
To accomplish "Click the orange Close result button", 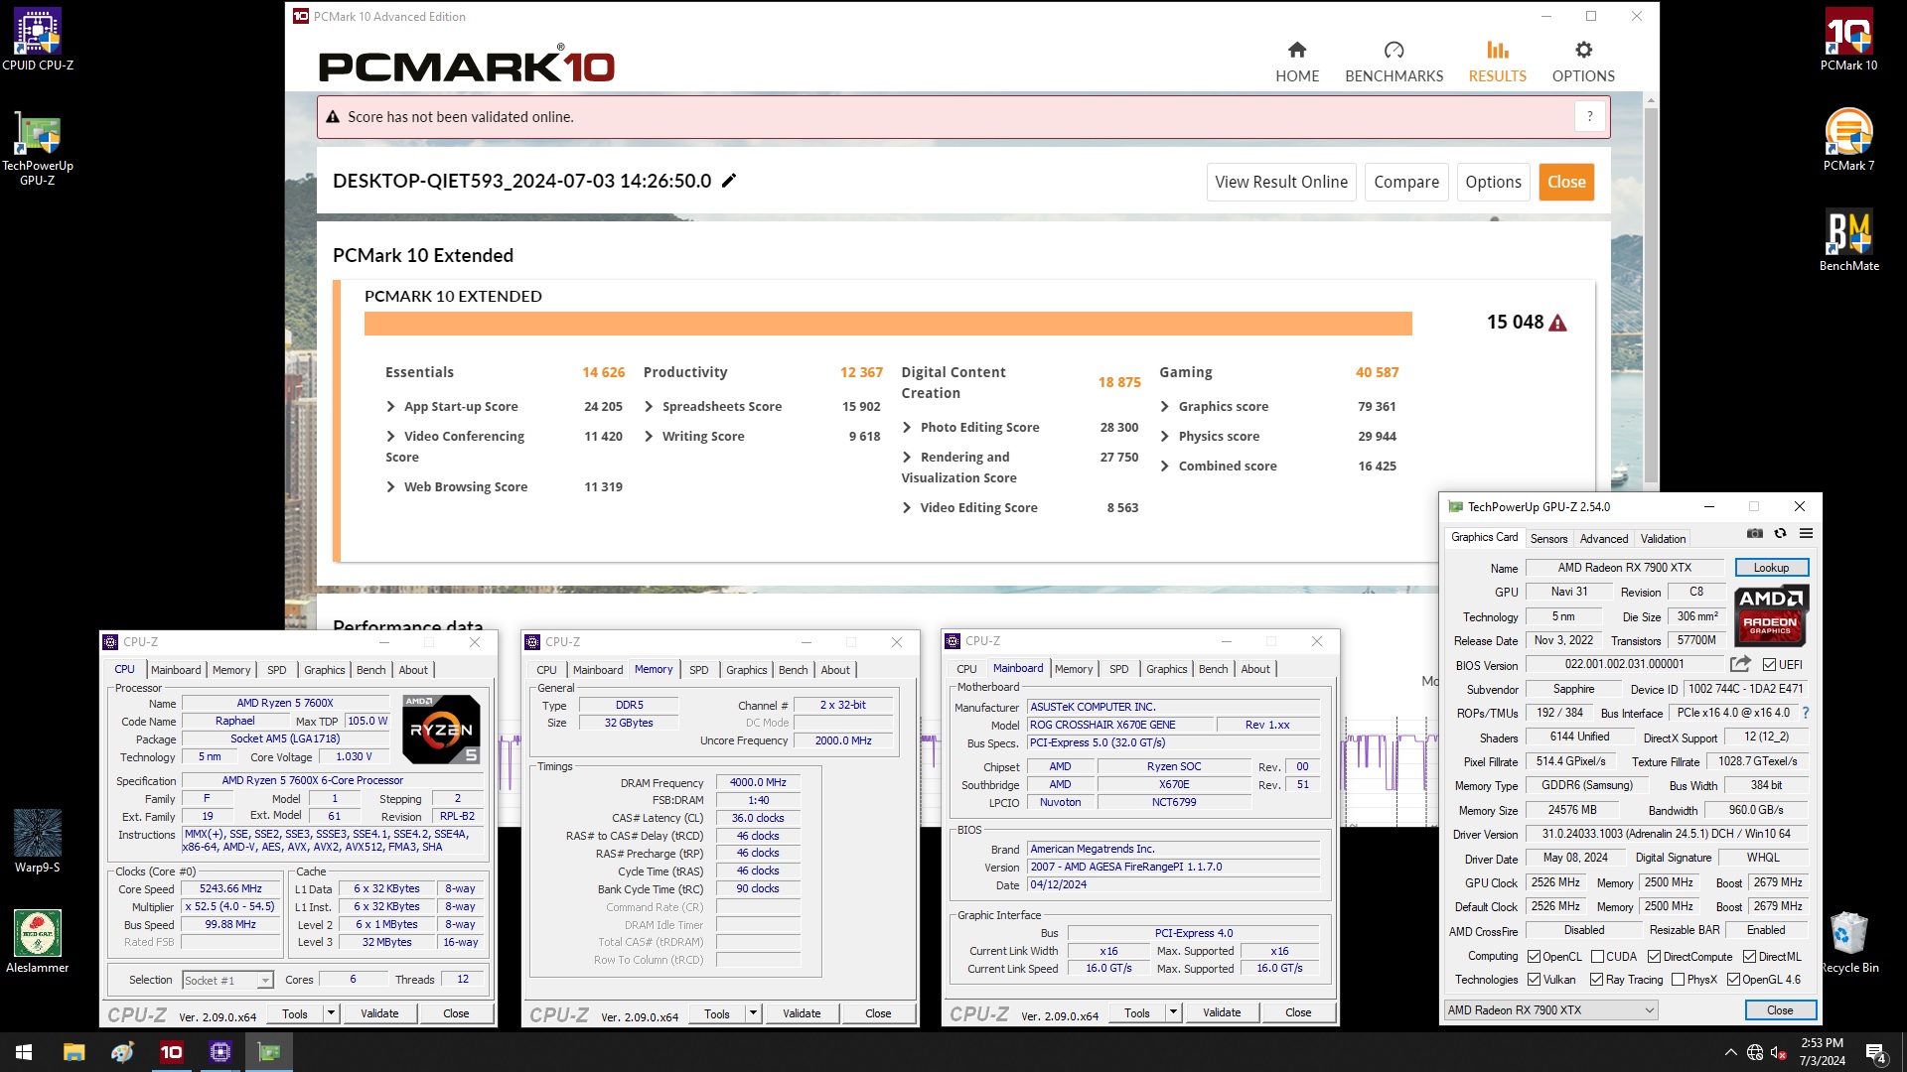I will pos(1566,182).
